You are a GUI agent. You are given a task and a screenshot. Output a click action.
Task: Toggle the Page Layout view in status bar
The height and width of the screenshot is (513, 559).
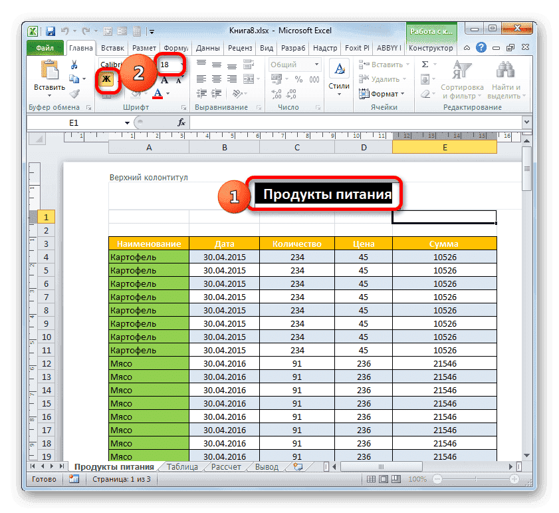pyautogui.click(x=383, y=478)
